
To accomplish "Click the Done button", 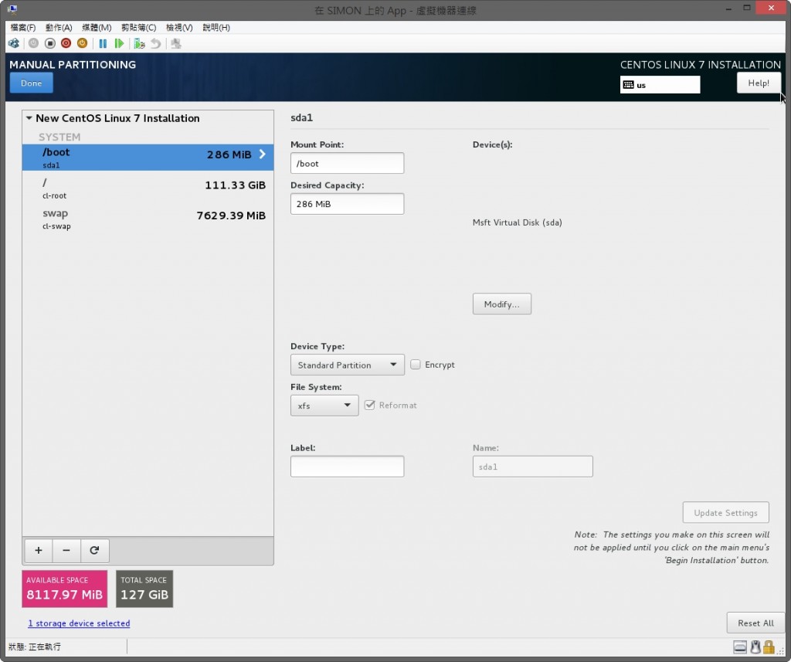I will coord(31,83).
